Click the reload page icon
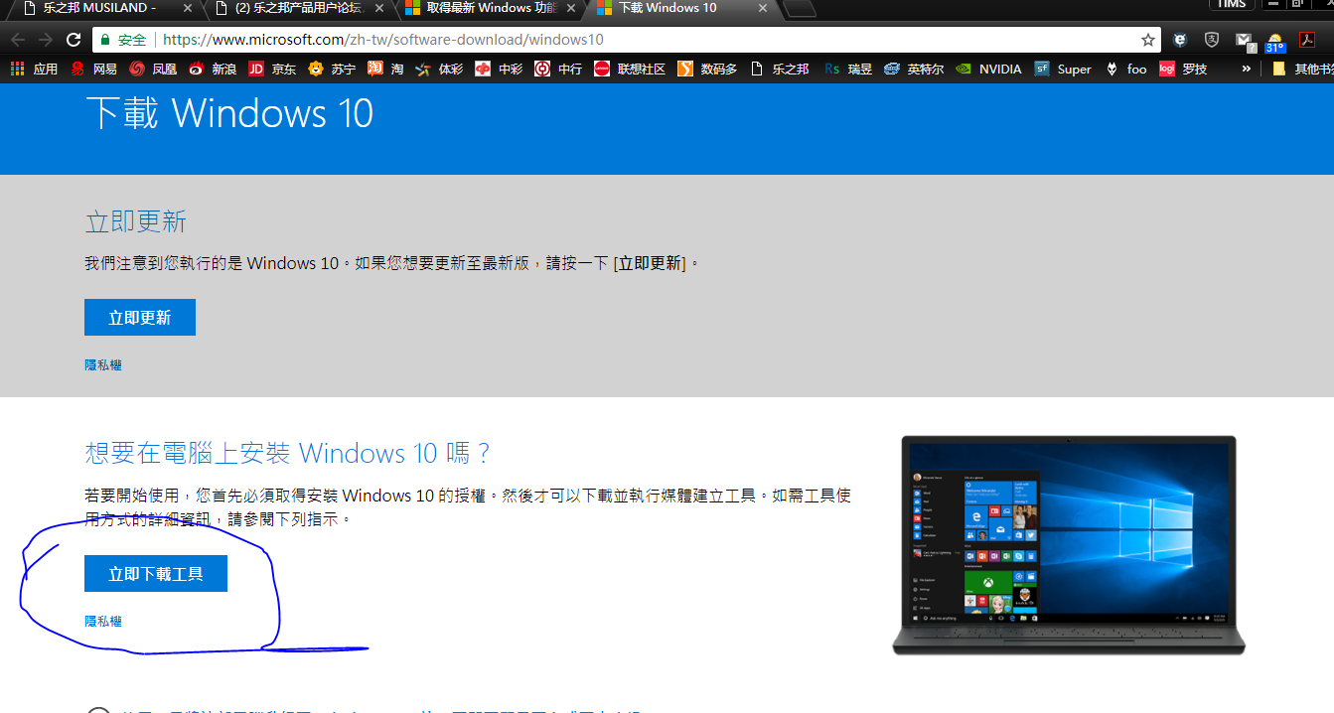Image resolution: width=1334 pixels, height=713 pixels. (73, 40)
